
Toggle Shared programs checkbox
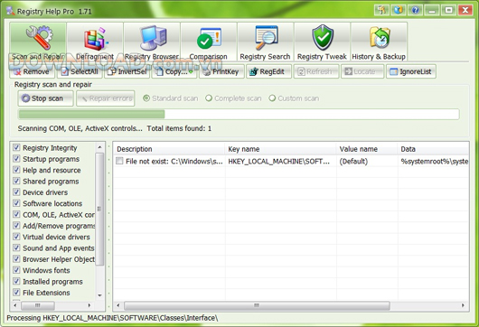point(16,181)
